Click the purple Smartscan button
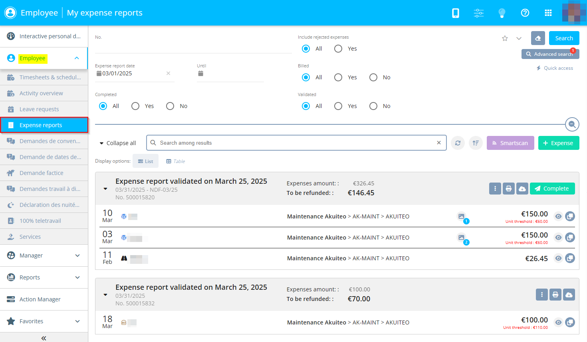 [x=510, y=143]
